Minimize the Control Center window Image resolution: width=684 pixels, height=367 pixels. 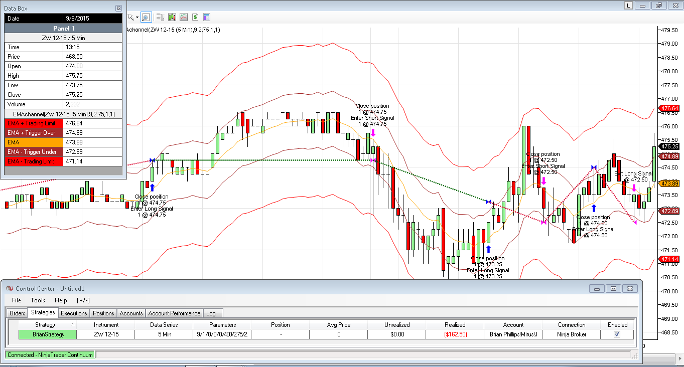pyautogui.click(x=597, y=288)
